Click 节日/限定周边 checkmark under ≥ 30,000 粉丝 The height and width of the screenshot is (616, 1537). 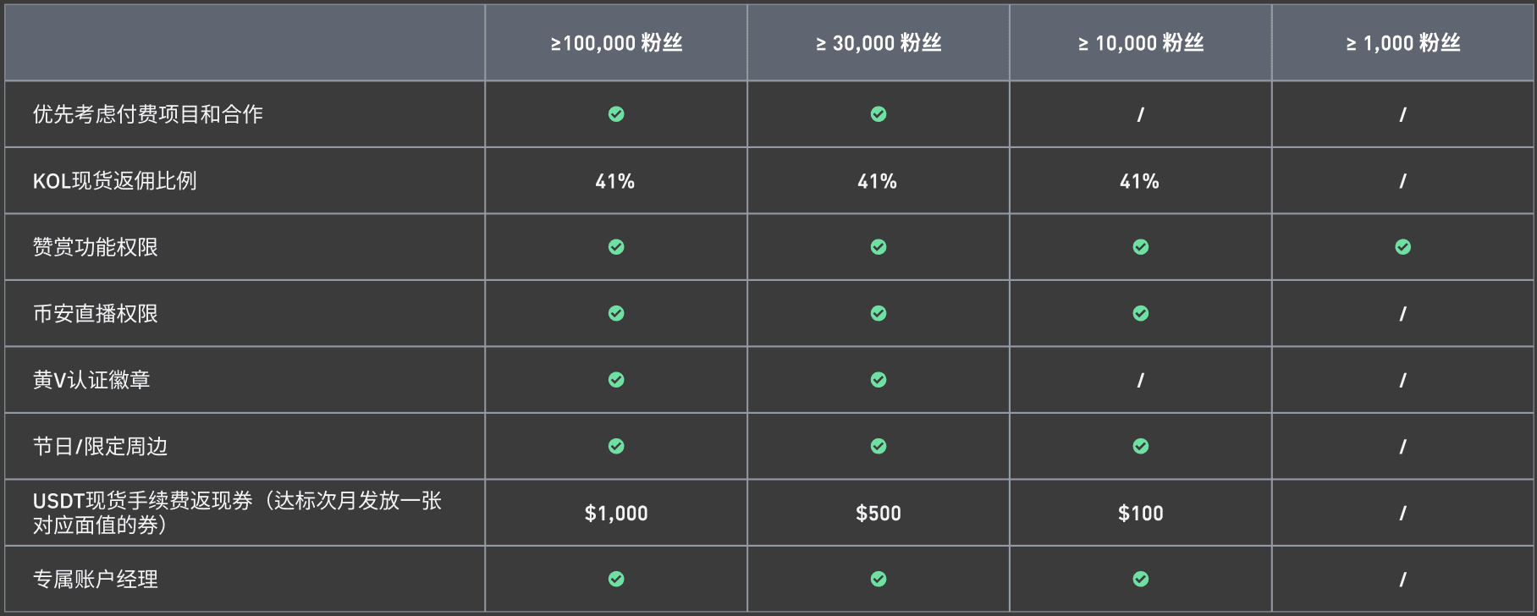[x=879, y=446]
